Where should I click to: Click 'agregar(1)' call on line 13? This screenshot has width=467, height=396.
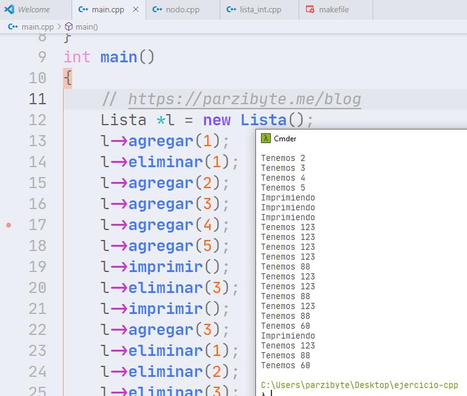[174, 141]
